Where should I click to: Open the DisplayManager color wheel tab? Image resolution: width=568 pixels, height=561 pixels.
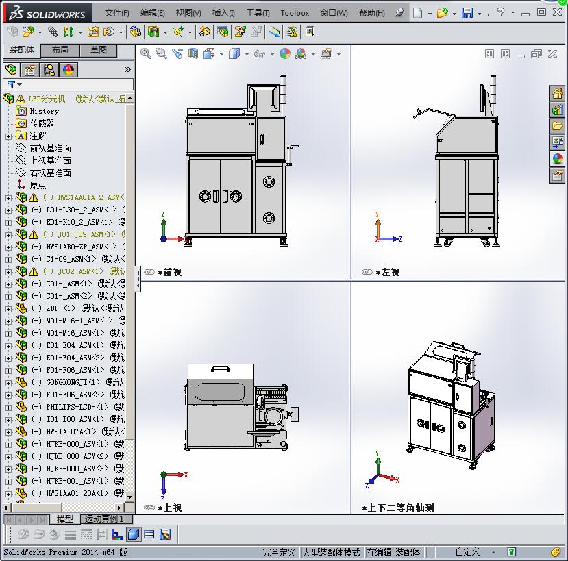tap(68, 70)
